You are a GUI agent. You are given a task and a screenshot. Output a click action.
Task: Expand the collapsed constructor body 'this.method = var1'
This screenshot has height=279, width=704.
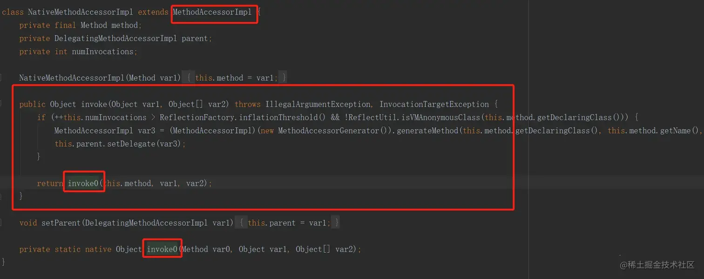pyautogui.click(x=236, y=78)
